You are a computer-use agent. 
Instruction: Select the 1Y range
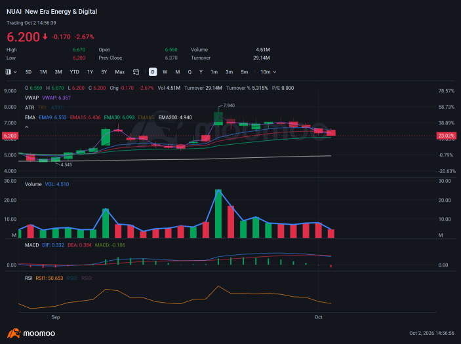coord(90,72)
